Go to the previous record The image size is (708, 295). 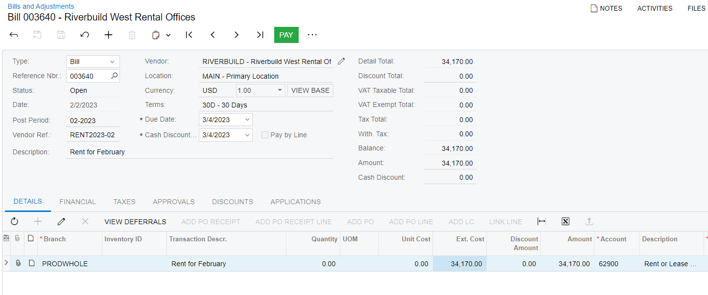[x=212, y=35]
